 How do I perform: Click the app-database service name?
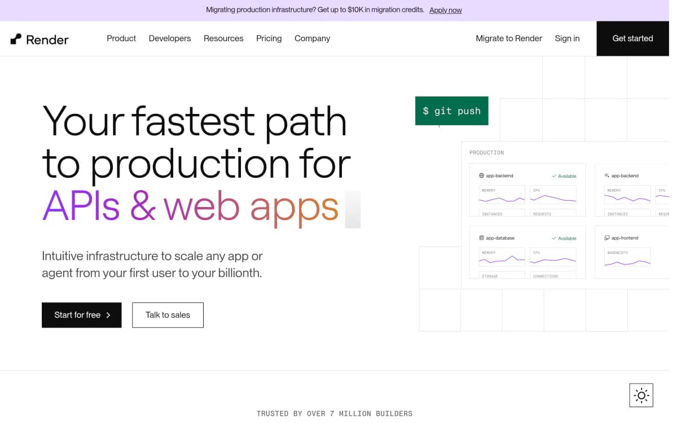(x=500, y=238)
